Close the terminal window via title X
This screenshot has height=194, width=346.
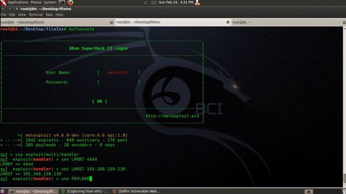pos(17,9)
